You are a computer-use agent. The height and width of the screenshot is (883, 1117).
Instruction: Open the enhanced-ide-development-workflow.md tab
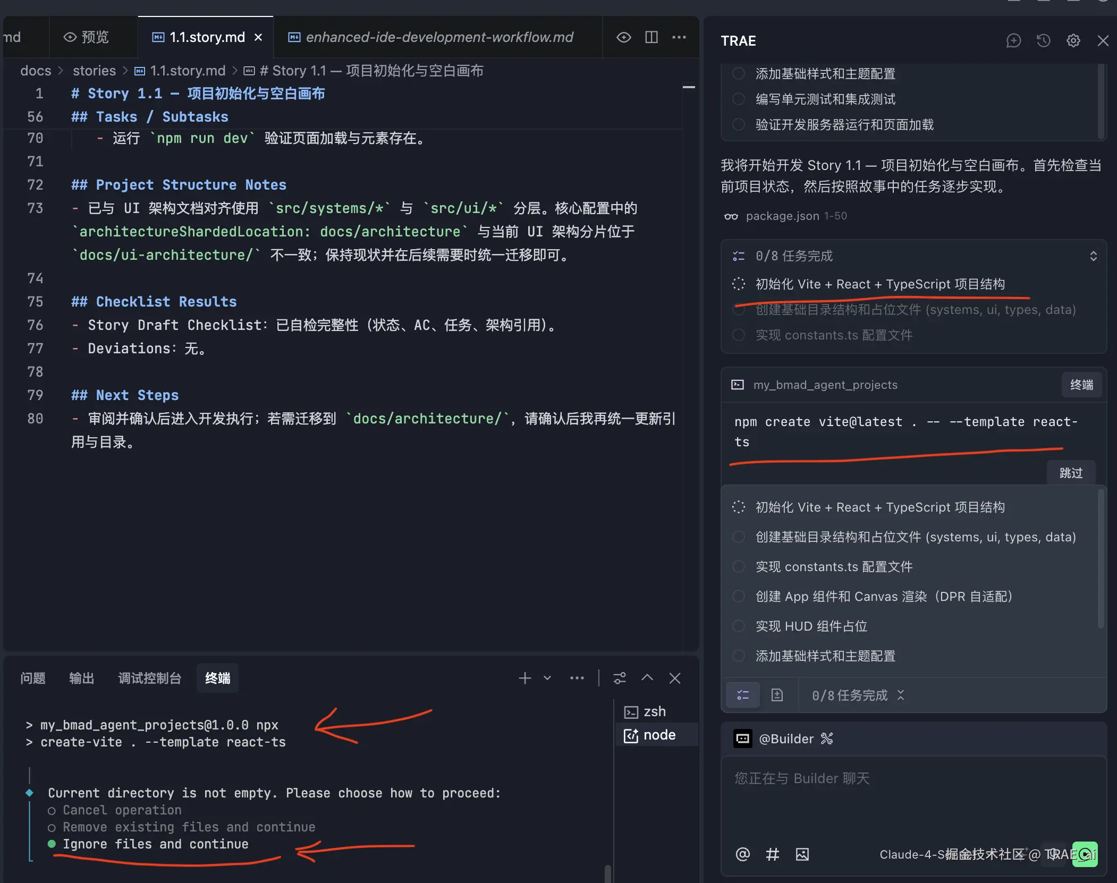click(438, 37)
